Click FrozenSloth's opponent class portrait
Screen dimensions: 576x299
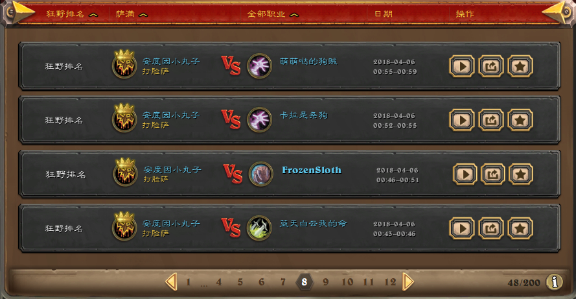point(261,174)
